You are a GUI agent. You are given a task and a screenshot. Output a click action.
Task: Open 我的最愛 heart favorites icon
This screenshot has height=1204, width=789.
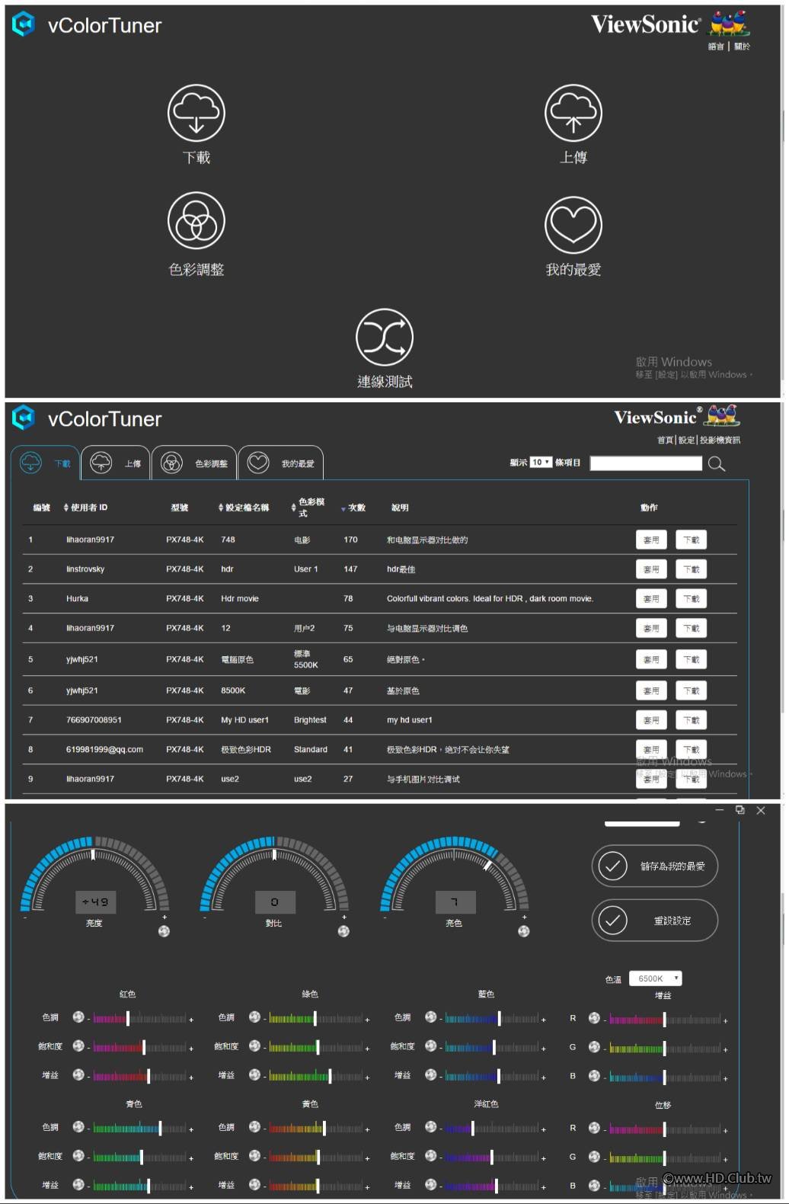(573, 225)
